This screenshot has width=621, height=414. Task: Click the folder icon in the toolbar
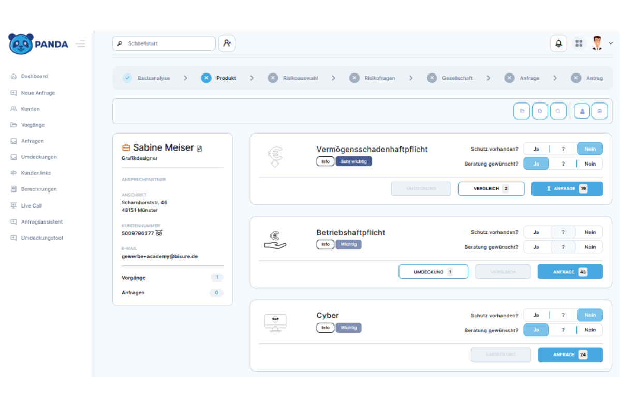click(522, 111)
